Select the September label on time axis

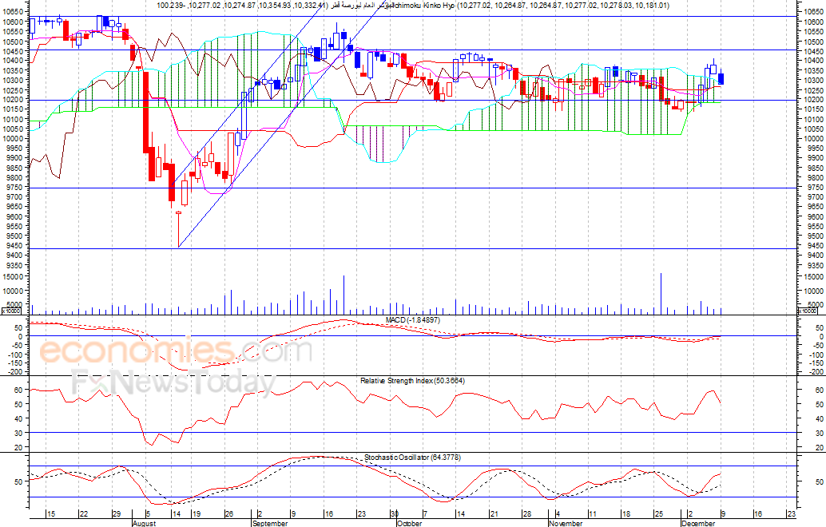click(x=270, y=523)
